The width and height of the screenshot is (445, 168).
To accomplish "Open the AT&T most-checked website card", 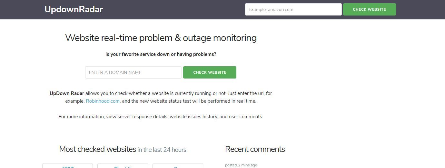I will pos(67,166).
